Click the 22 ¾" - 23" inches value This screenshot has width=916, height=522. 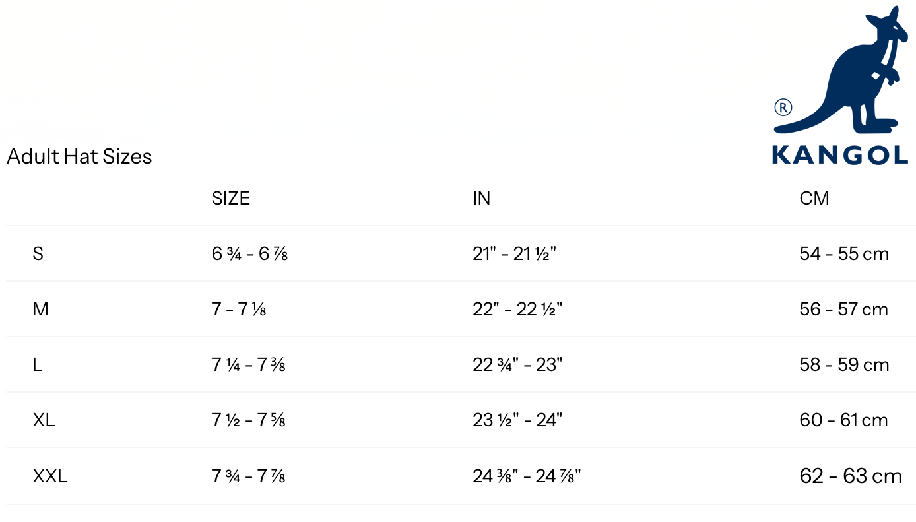pyautogui.click(x=517, y=365)
